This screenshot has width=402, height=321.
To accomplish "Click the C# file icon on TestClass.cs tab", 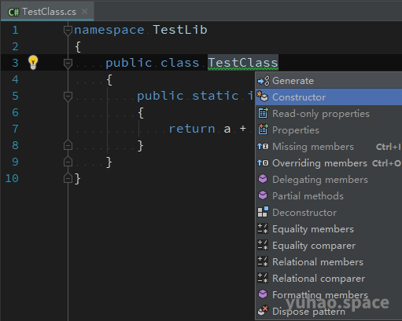I will click(13, 12).
